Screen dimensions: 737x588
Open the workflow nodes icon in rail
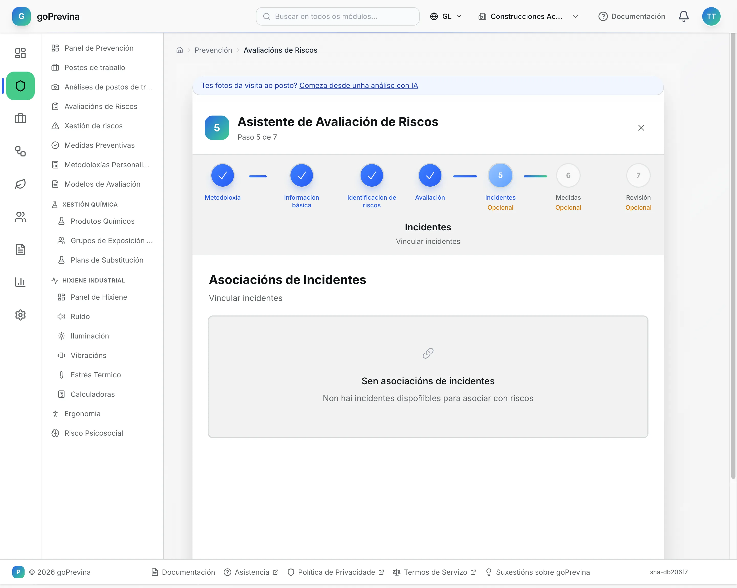coord(20,151)
